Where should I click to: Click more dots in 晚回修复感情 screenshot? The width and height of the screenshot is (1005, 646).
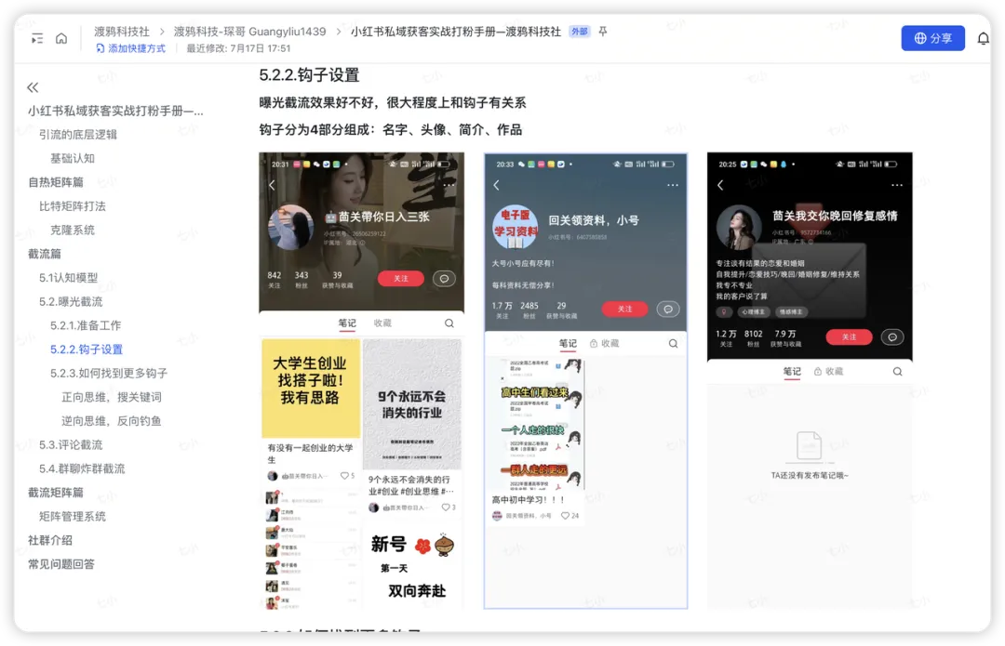tap(897, 185)
